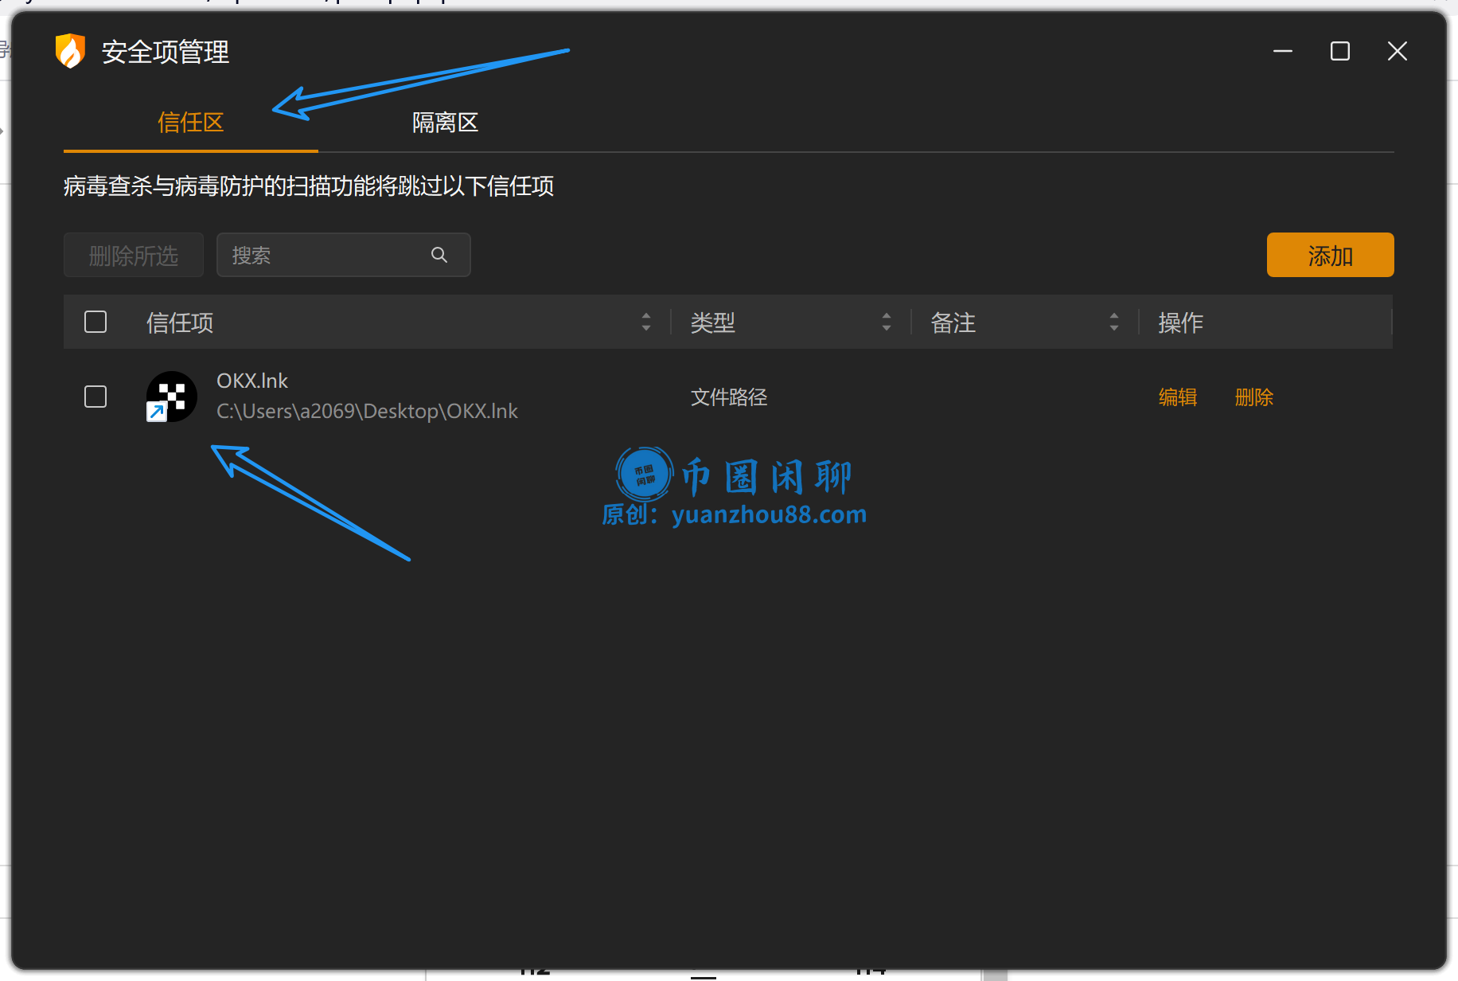Select the 信任区 tab
The height and width of the screenshot is (981, 1458).
tap(190, 123)
